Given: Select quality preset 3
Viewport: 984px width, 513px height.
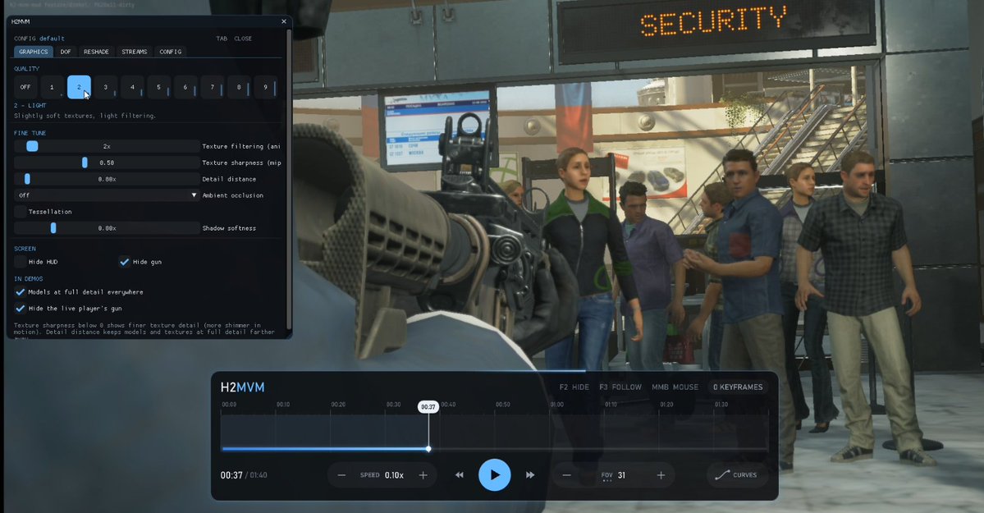Looking at the screenshot, I should coord(105,87).
